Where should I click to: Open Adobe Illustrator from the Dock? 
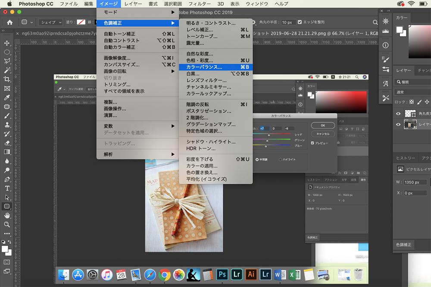coord(251,275)
